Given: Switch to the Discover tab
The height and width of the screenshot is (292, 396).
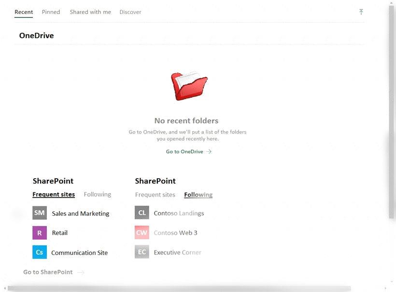Looking at the screenshot, I should click(x=130, y=12).
